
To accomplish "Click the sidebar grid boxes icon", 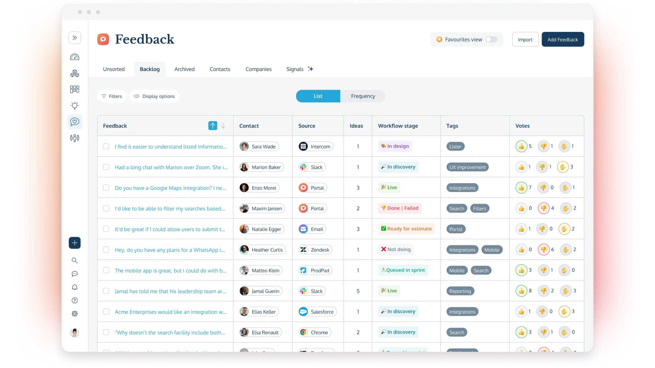I will (x=74, y=89).
